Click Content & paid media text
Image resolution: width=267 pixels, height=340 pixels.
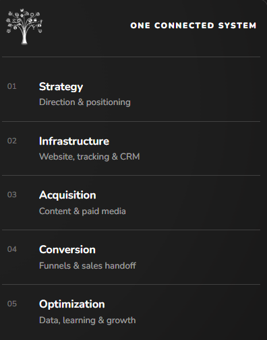click(82, 211)
